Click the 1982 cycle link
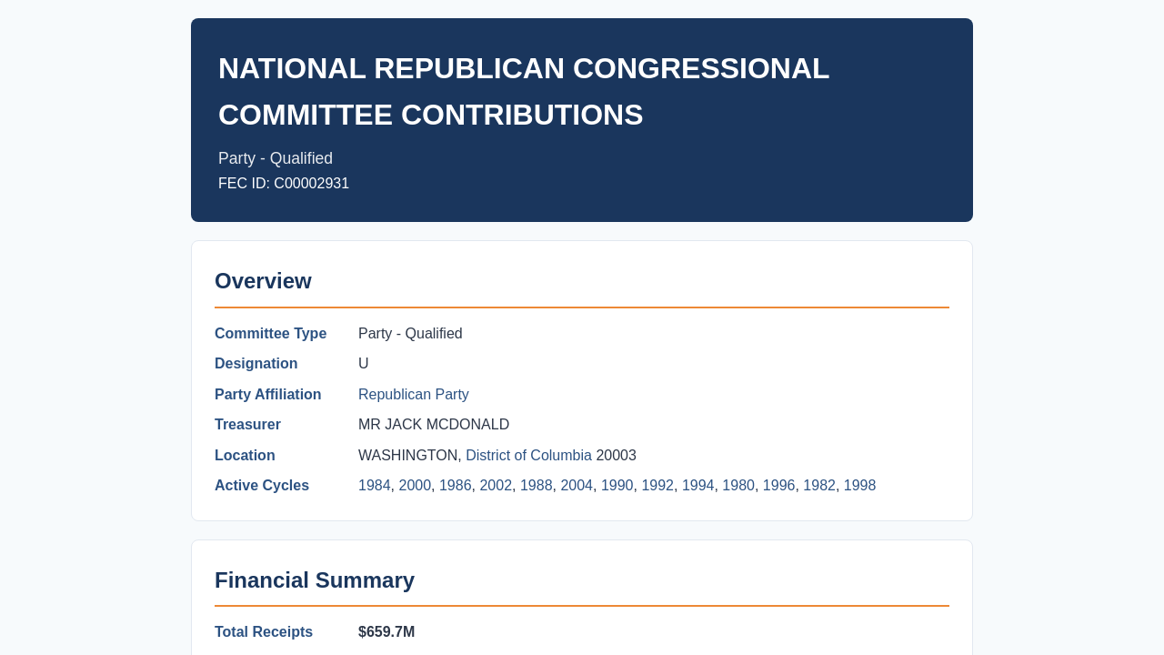 point(819,486)
